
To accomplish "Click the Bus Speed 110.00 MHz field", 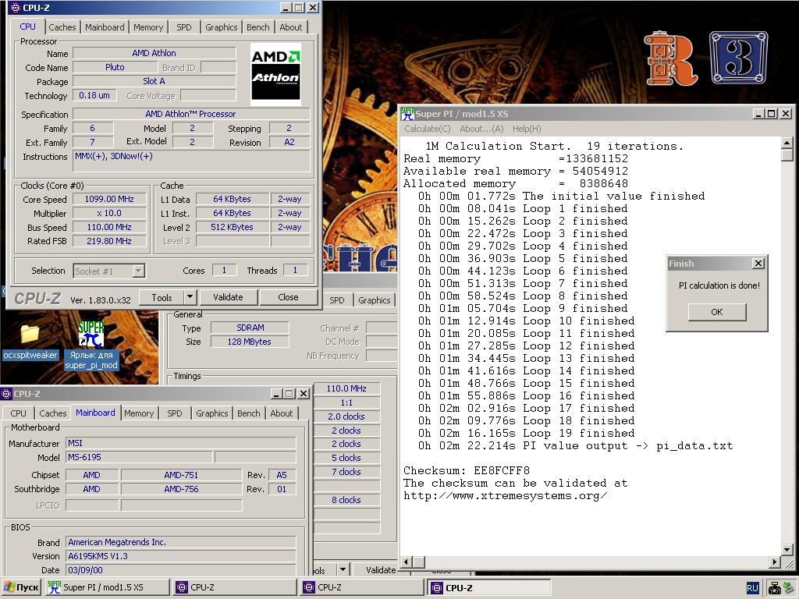I will tap(109, 227).
